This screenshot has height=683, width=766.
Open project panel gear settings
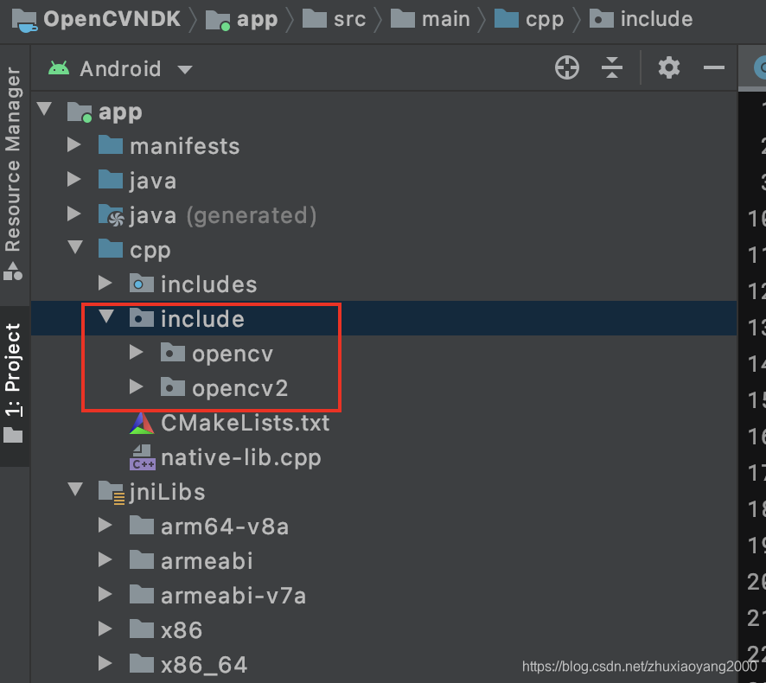669,67
